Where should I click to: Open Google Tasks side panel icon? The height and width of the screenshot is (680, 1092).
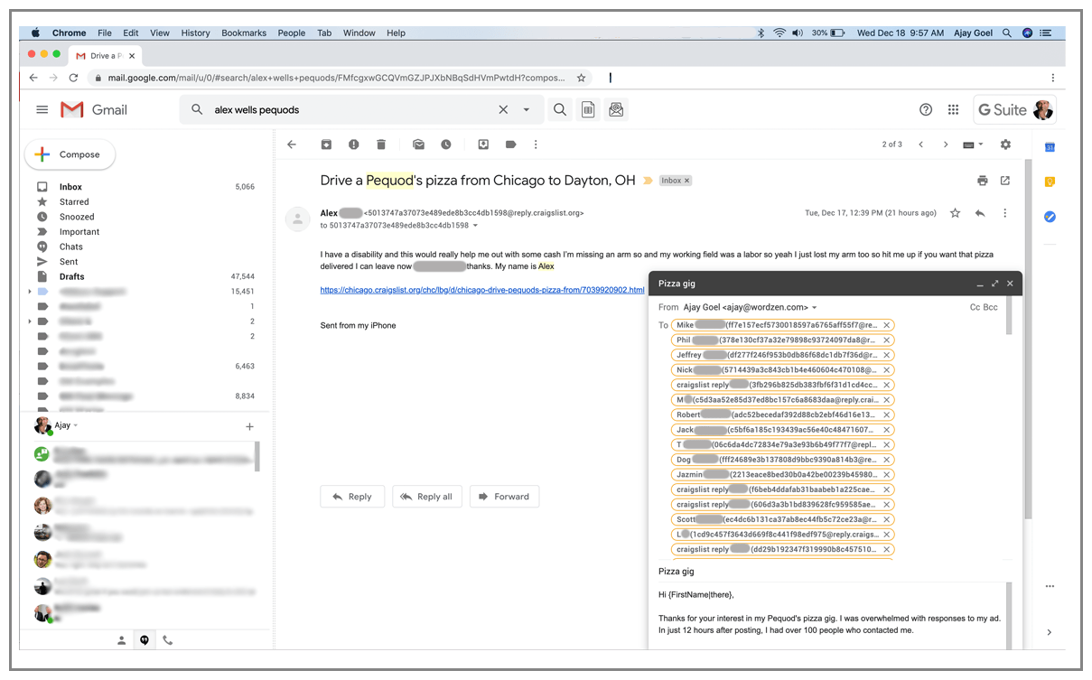pos(1050,217)
